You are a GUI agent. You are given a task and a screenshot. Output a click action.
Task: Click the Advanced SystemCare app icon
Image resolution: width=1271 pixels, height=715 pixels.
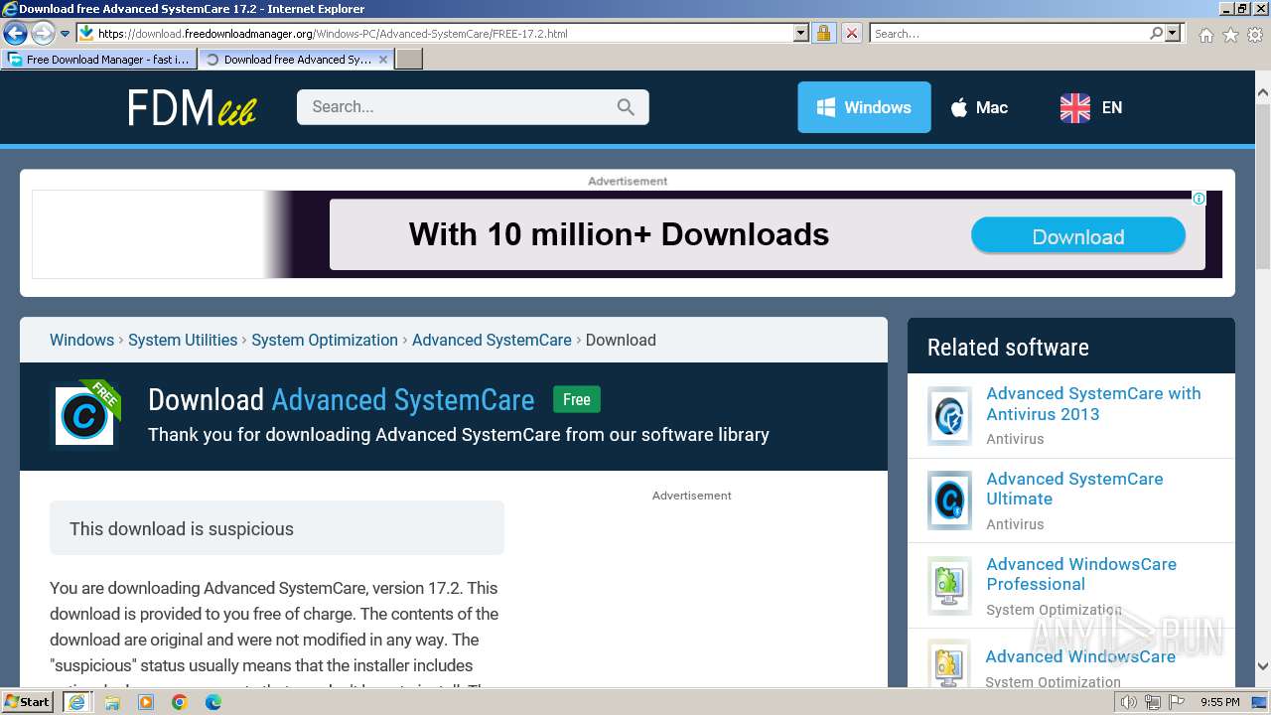click(x=85, y=415)
